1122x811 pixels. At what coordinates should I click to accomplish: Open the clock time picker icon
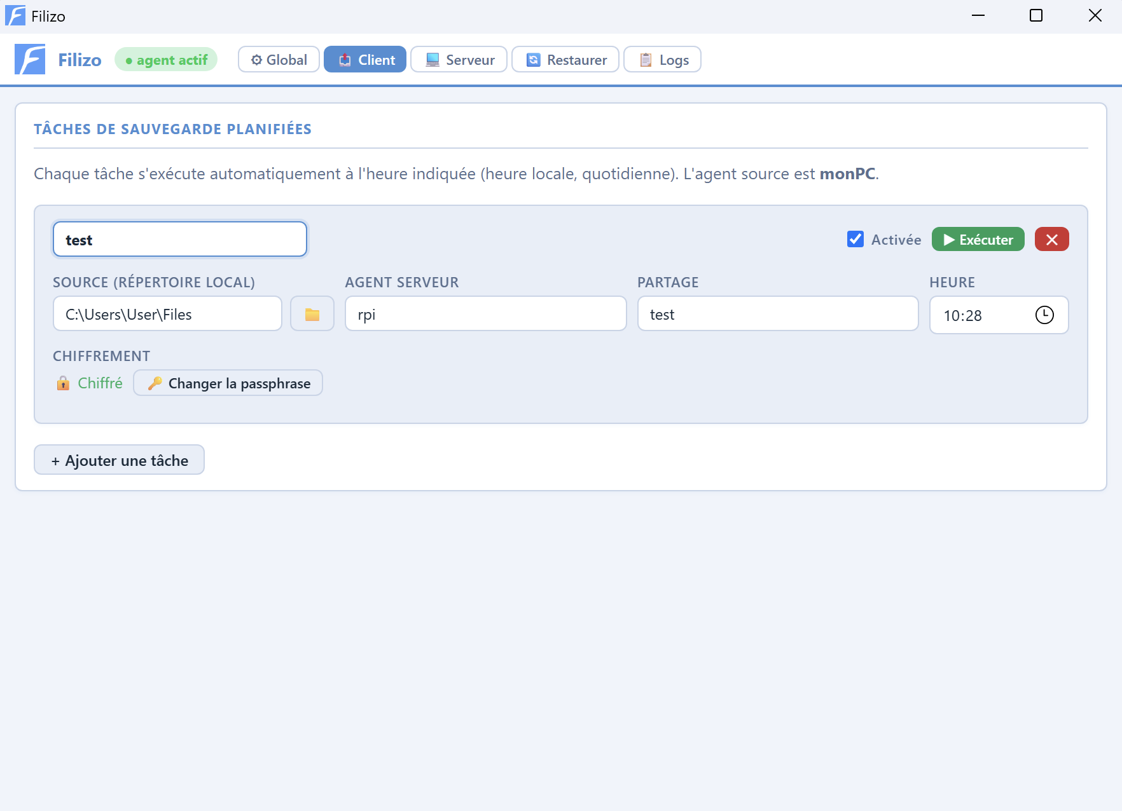(1044, 315)
